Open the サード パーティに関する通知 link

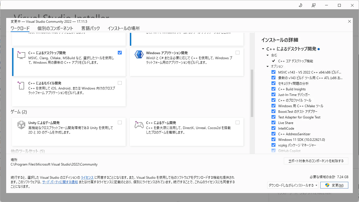click(60, 182)
